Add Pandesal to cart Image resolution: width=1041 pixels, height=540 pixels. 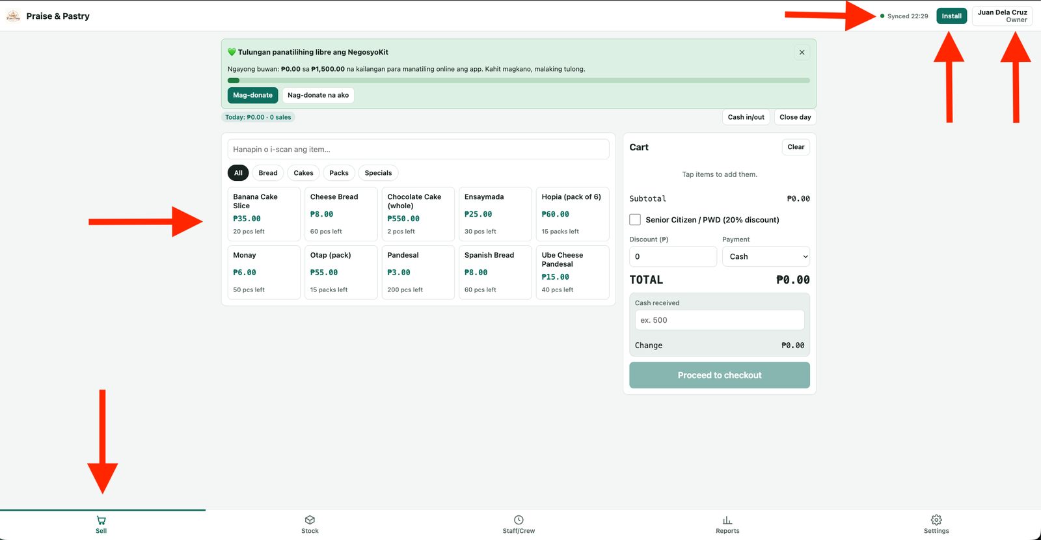pyautogui.click(x=418, y=273)
